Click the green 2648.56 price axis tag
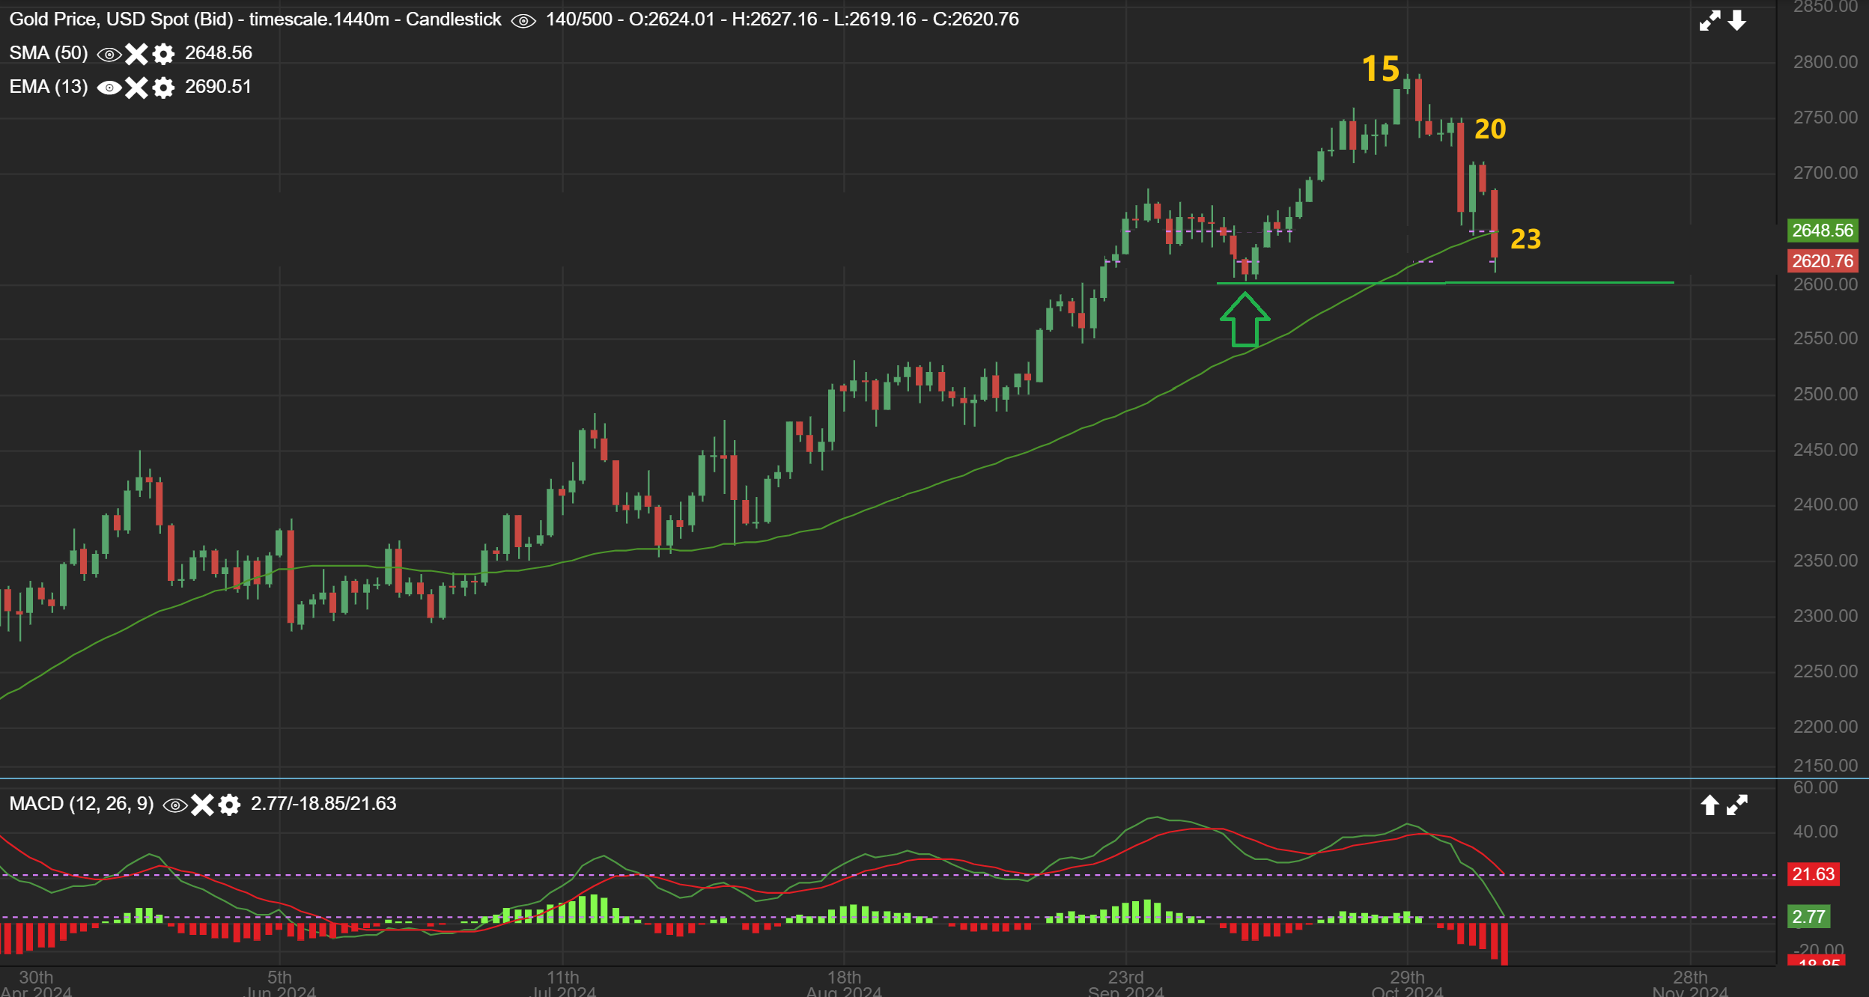The height and width of the screenshot is (997, 1869). point(1822,231)
